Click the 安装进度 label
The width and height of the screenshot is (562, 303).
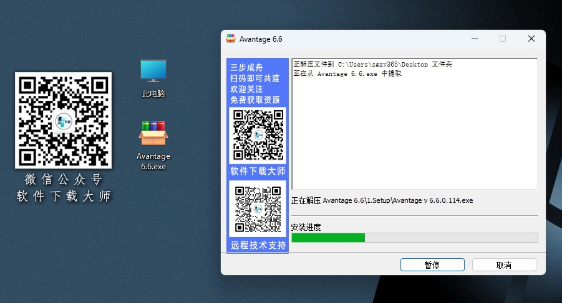point(306,227)
